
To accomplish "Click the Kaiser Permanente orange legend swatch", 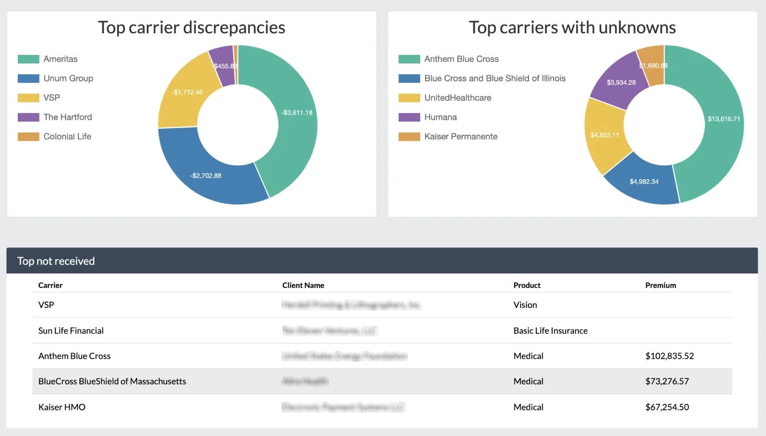I will coord(409,136).
